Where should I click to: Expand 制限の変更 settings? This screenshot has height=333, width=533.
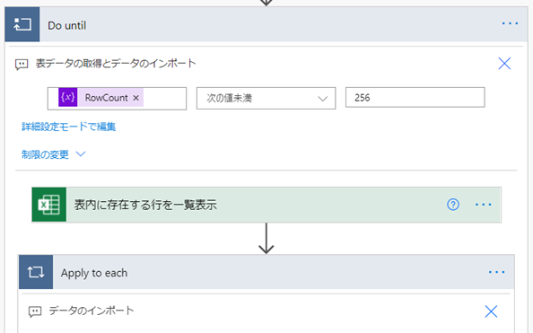pyautogui.click(x=53, y=154)
